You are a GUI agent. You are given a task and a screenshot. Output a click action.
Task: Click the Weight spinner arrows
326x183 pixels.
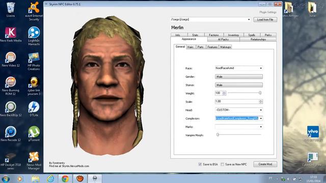(x=224, y=93)
